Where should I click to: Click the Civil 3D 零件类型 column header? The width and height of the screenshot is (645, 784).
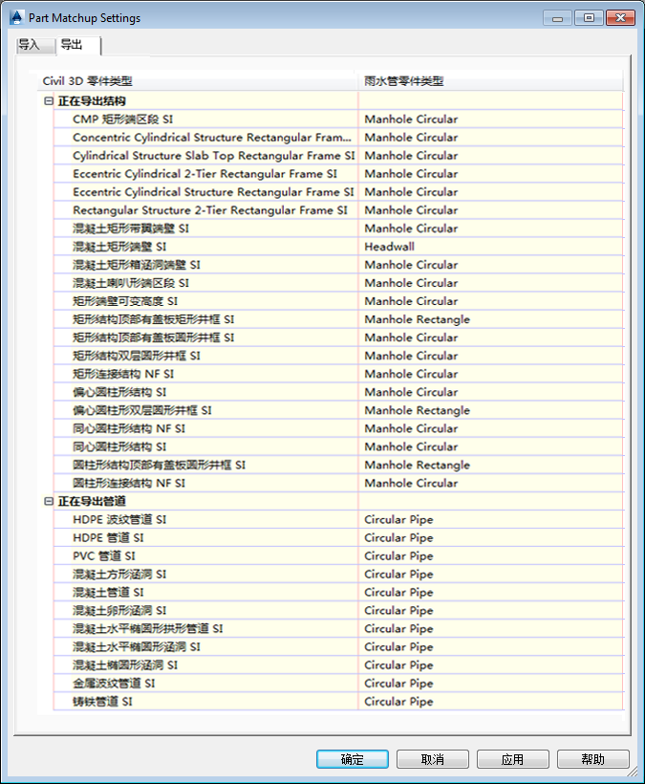click(x=198, y=81)
